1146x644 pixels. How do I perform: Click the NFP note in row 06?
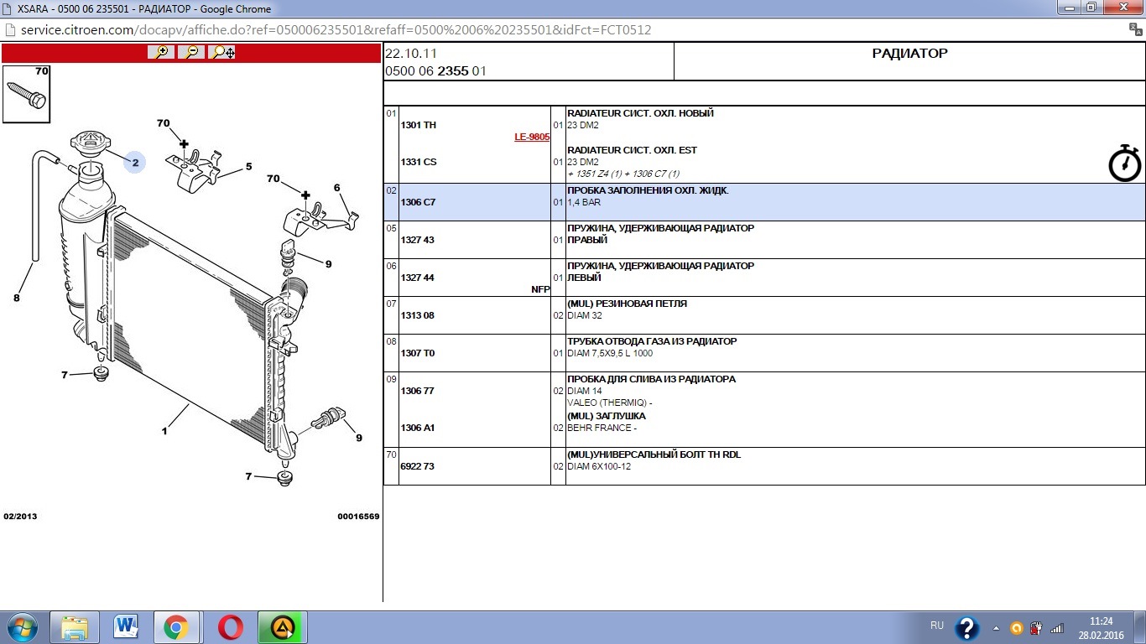pos(540,289)
